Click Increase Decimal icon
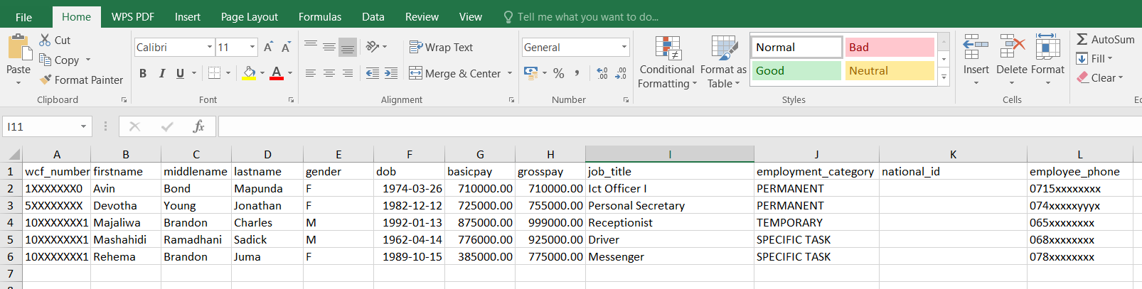Screen dimensions: 1142x289 point(602,73)
